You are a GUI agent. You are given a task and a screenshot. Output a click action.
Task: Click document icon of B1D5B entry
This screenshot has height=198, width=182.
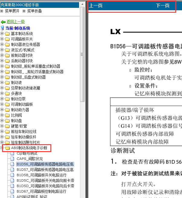click(x=12, y=175)
